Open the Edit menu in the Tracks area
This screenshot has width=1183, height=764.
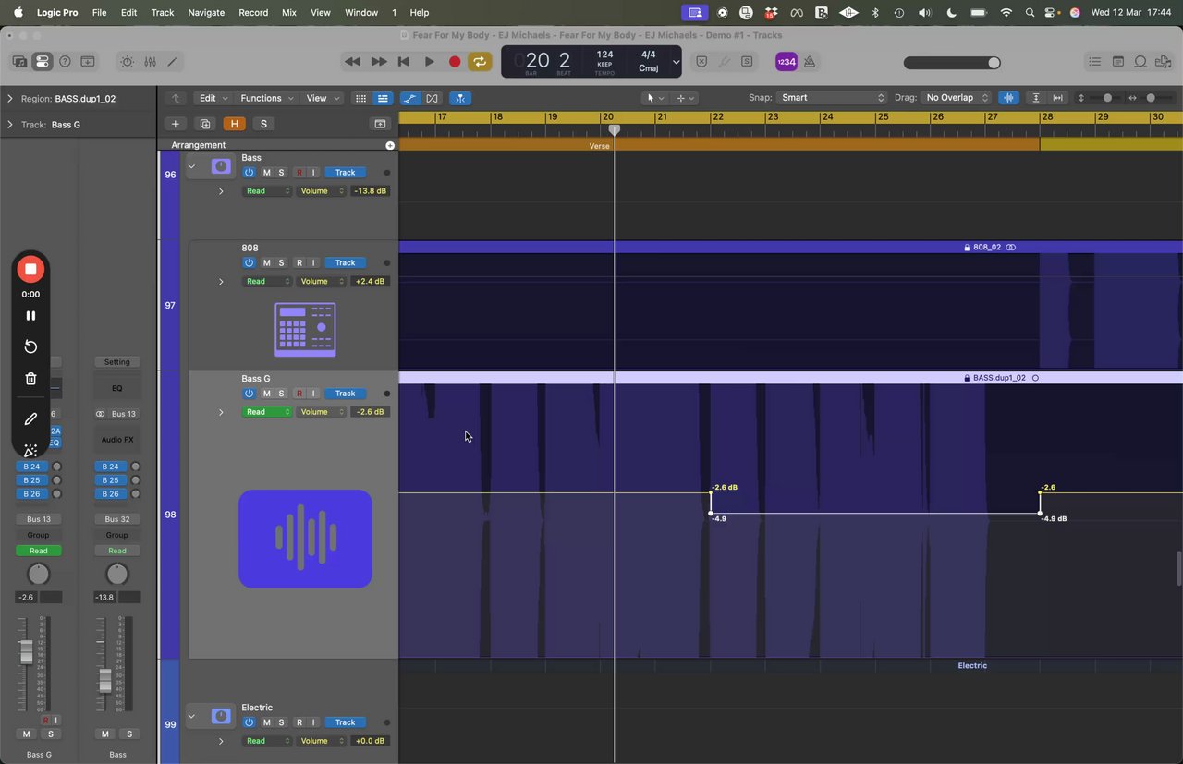[x=213, y=98]
